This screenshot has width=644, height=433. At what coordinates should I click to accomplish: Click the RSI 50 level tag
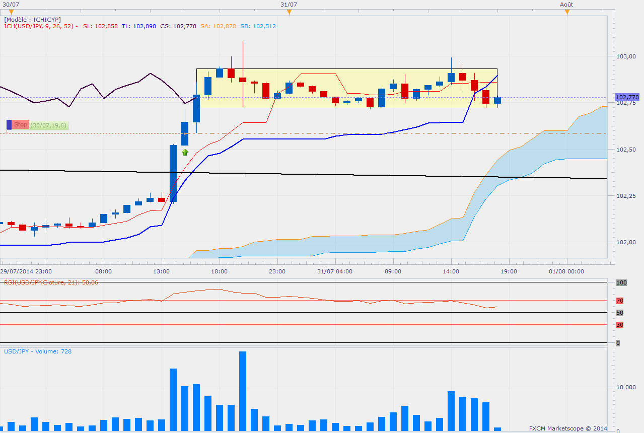(x=620, y=313)
